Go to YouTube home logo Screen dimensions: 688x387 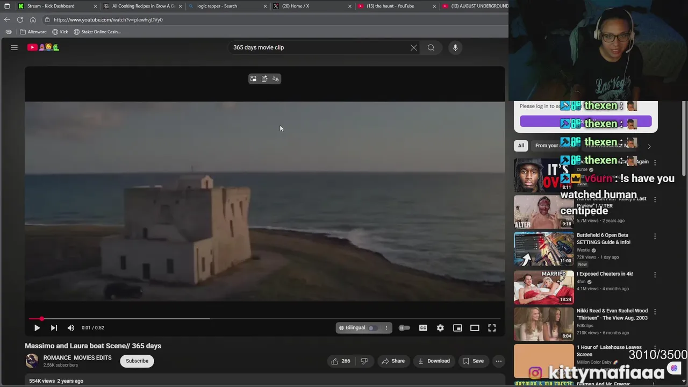pyautogui.click(x=43, y=47)
